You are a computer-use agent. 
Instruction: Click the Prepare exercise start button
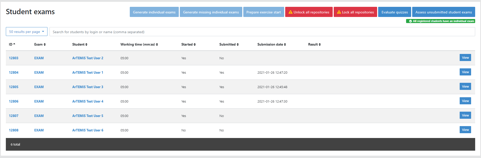[264, 12]
